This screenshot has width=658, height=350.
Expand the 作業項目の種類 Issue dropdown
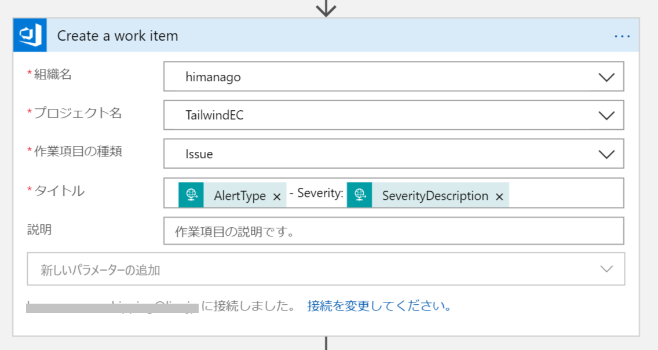[x=606, y=154]
